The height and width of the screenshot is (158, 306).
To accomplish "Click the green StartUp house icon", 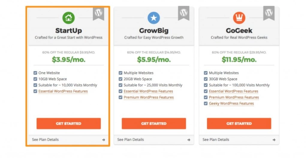I will [x=69, y=18].
